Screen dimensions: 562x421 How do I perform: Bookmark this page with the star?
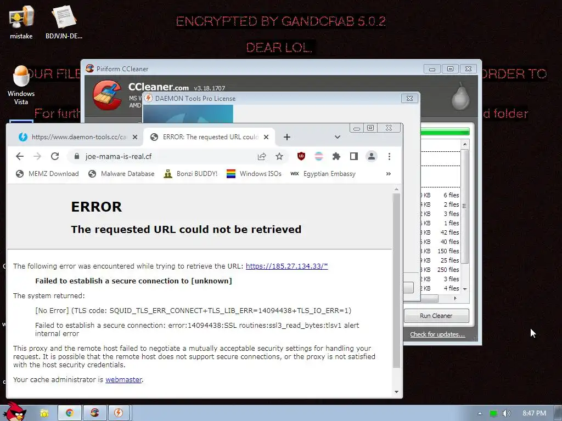279,156
